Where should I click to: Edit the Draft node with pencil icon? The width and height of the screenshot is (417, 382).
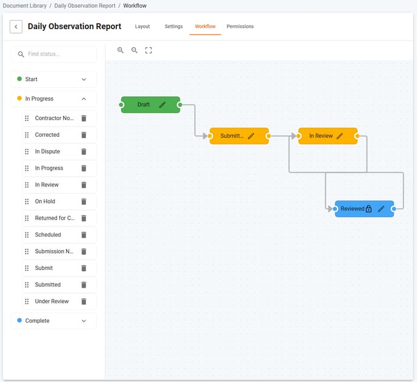(x=162, y=105)
